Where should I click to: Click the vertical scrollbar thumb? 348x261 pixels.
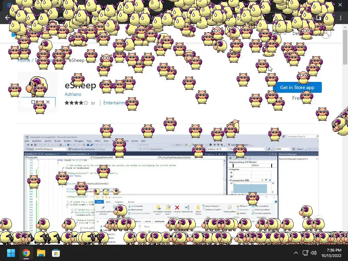(345, 47)
